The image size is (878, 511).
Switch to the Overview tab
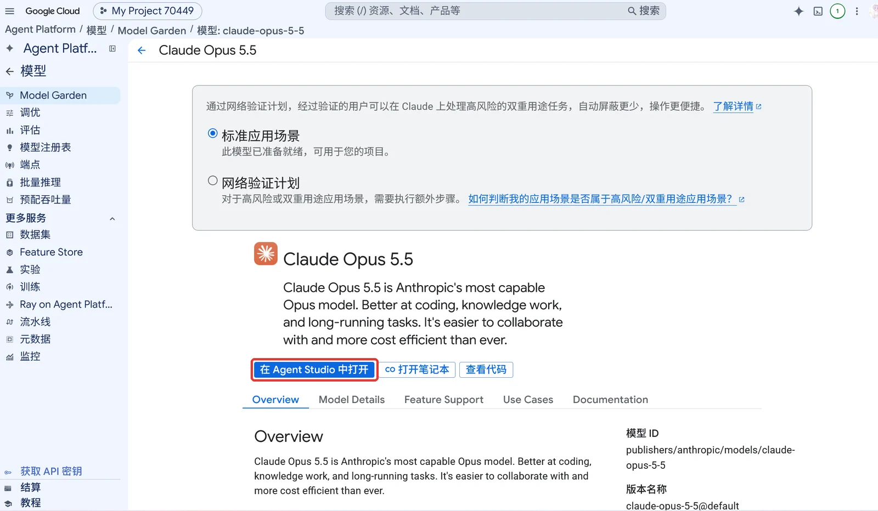tap(275, 400)
